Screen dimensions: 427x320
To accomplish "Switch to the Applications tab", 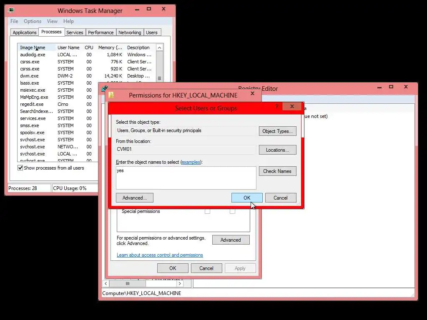I will pos(25,32).
